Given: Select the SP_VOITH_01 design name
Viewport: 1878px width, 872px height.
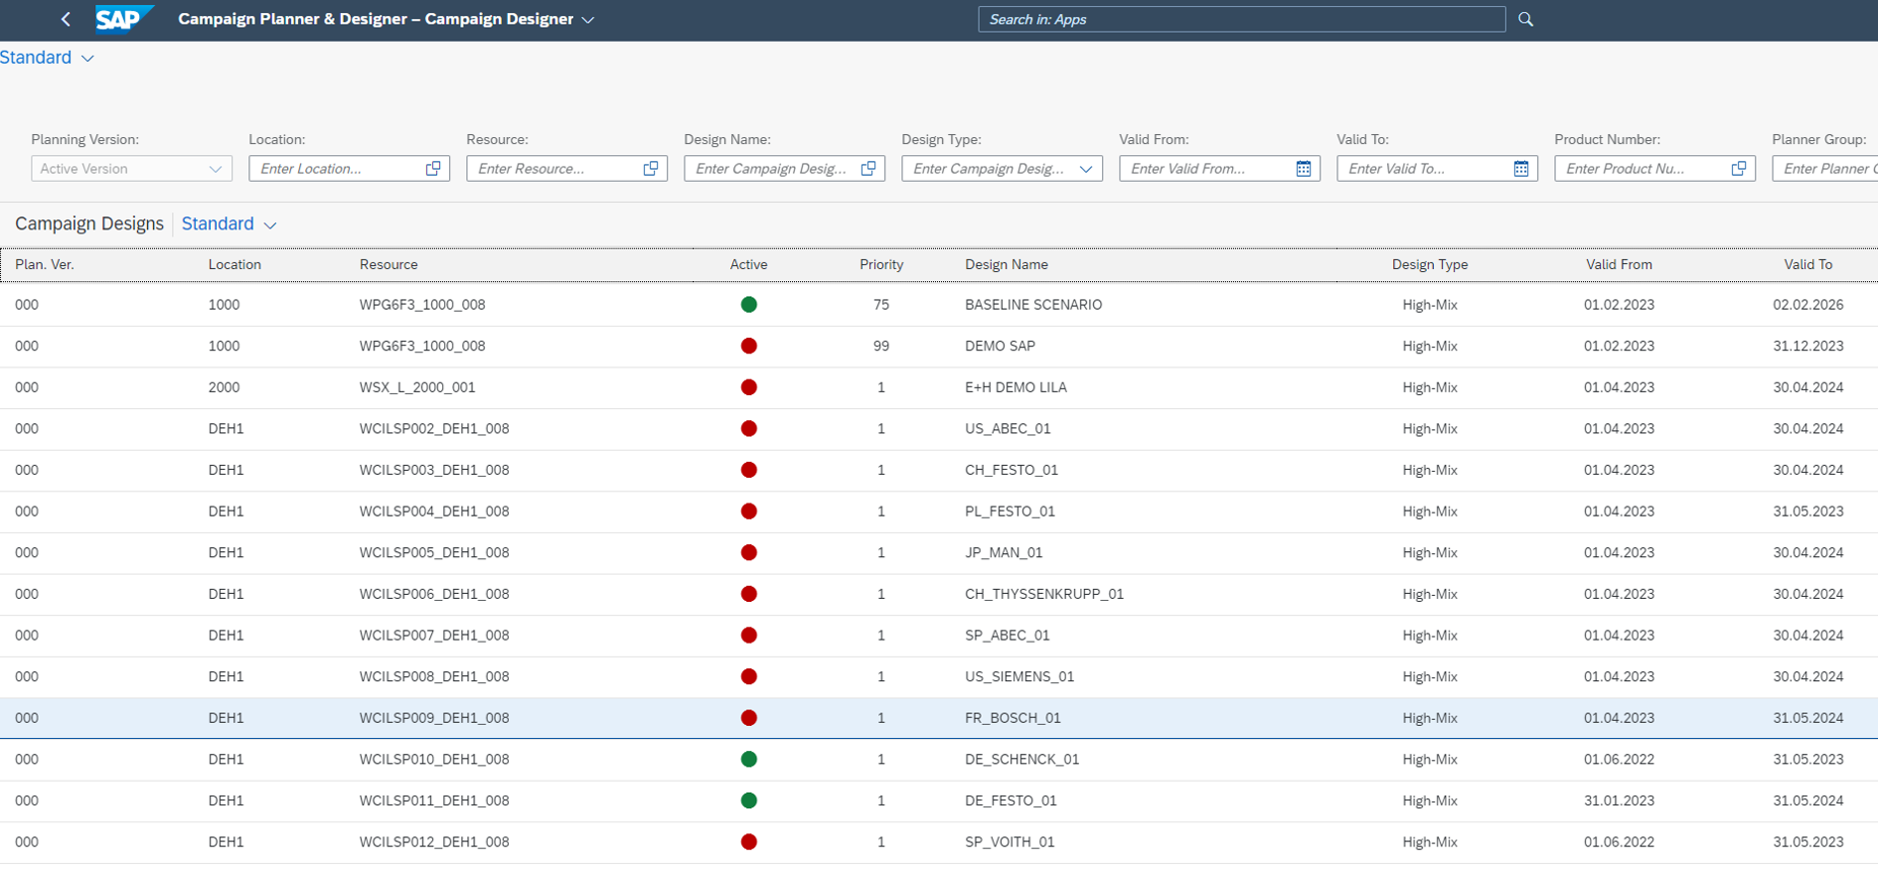Looking at the screenshot, I should coord(1010,842).
